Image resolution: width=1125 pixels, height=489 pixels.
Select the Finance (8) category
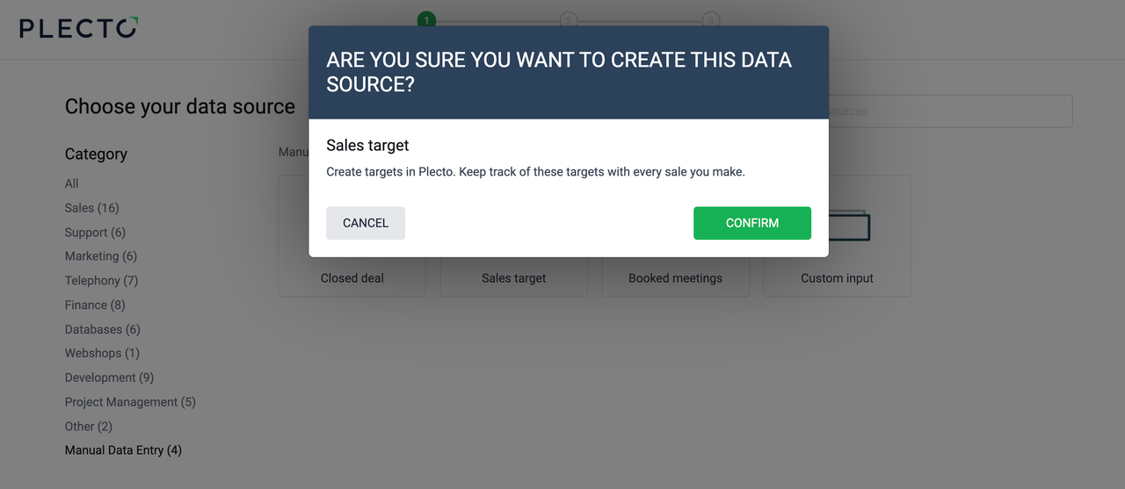tap(95, 305)
